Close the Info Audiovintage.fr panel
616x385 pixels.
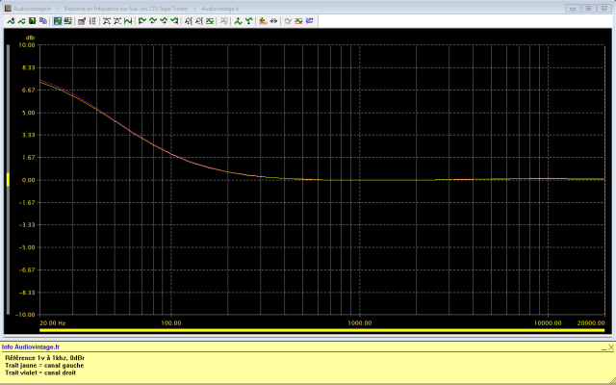click(611, 347)
